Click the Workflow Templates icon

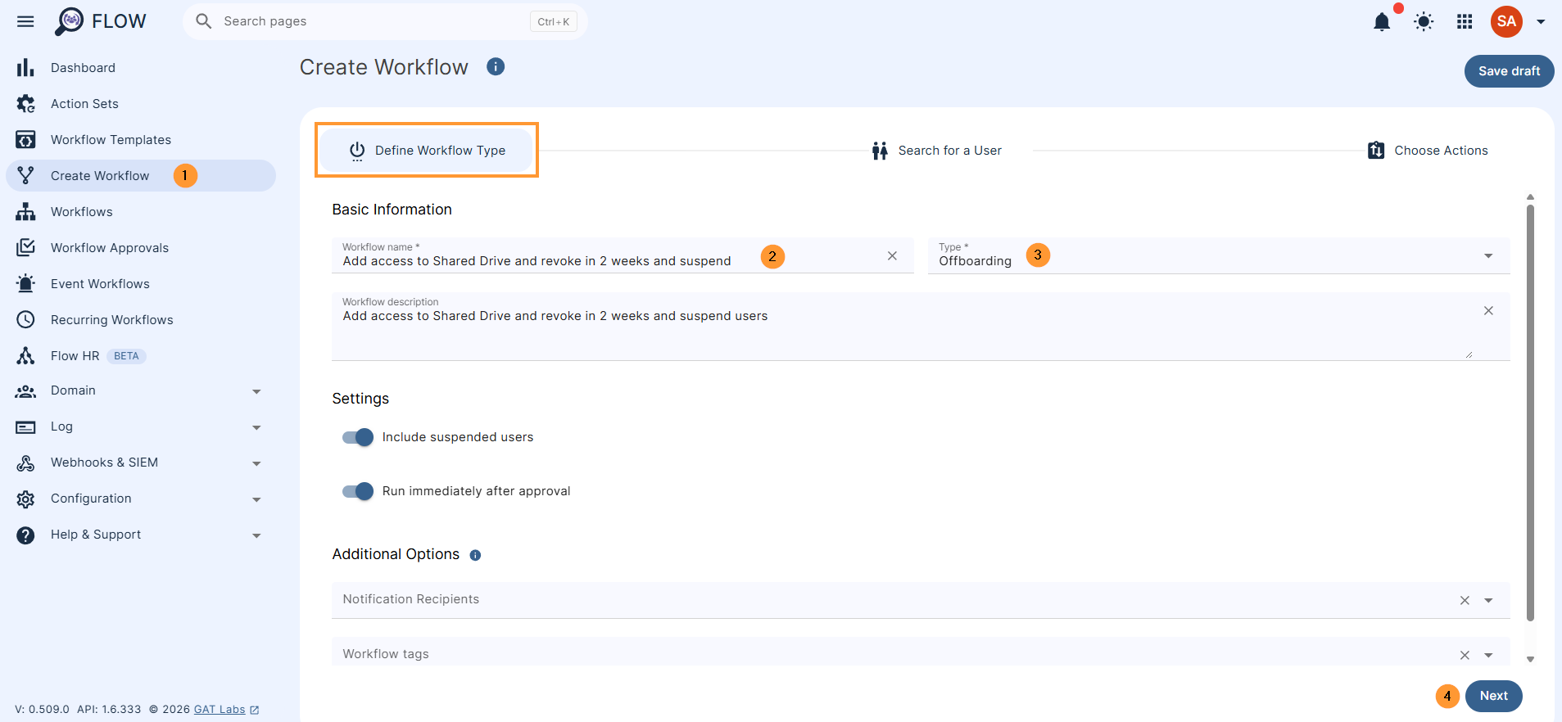click(x=25, y=140)
